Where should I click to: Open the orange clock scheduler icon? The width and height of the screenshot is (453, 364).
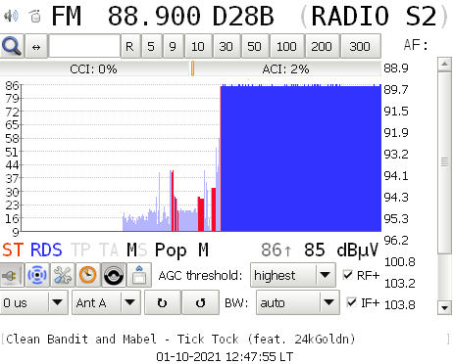tap(88, 275)
